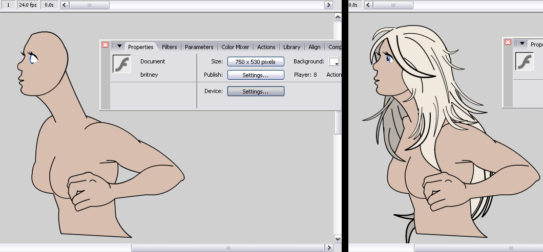Click the Size: label
Viewport: 543px width, 252px height.
(217, 61)
